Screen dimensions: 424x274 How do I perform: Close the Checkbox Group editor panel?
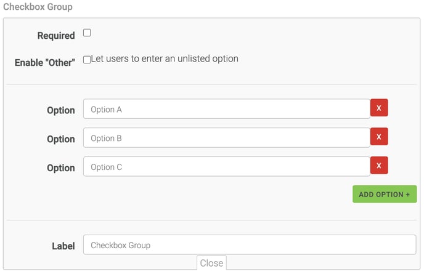(x=211, y=263)
